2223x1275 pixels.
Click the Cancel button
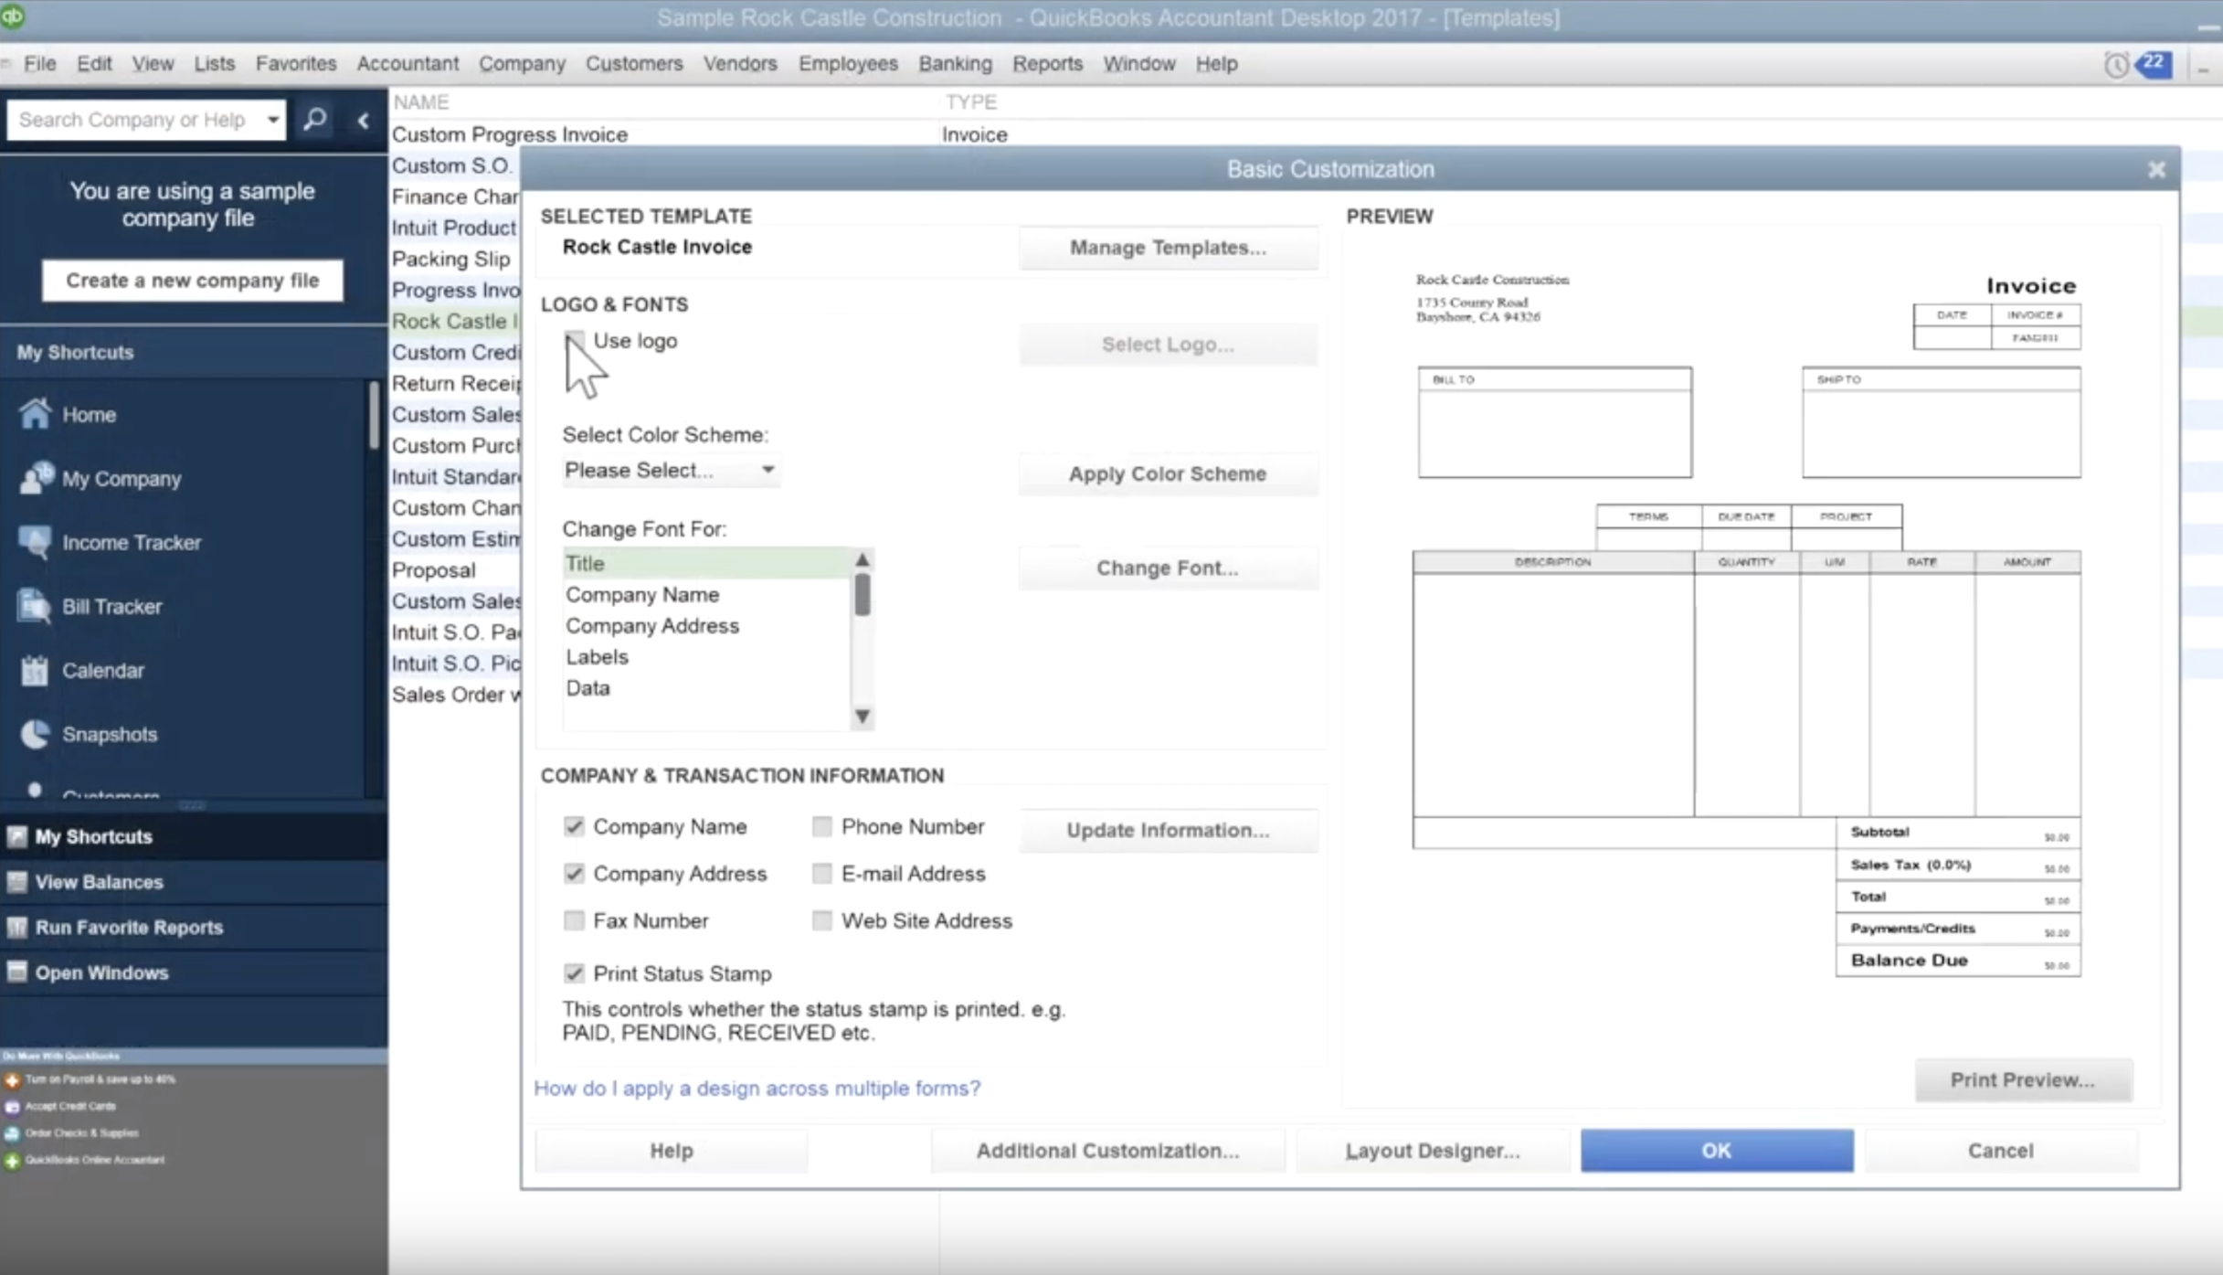click(x=2000, y=1150)
